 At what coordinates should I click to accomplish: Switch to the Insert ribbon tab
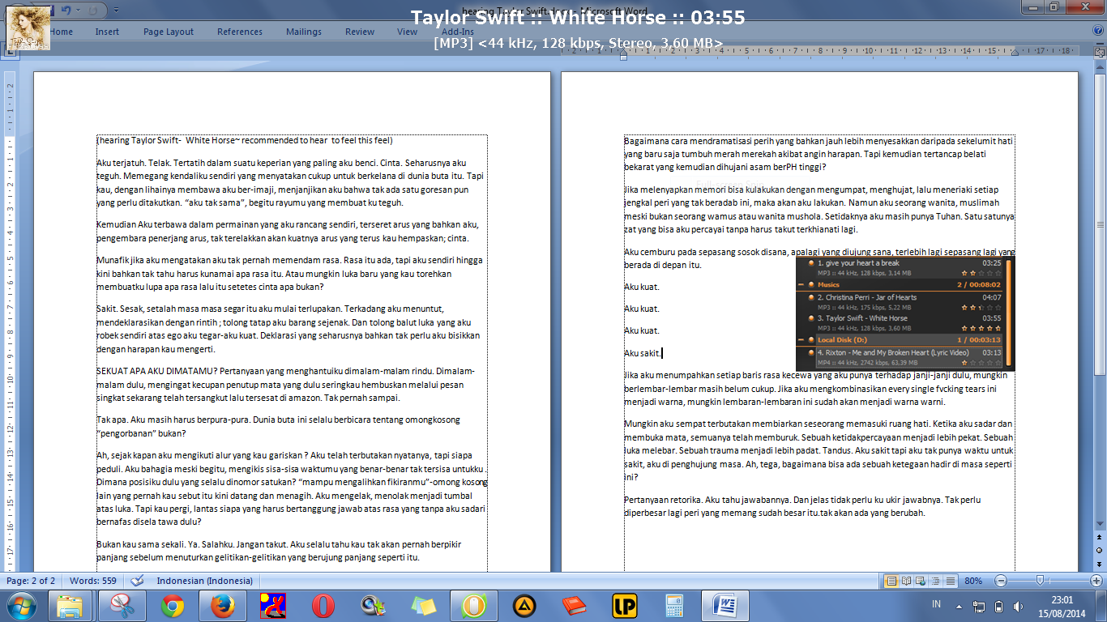(x=107, y=32)
